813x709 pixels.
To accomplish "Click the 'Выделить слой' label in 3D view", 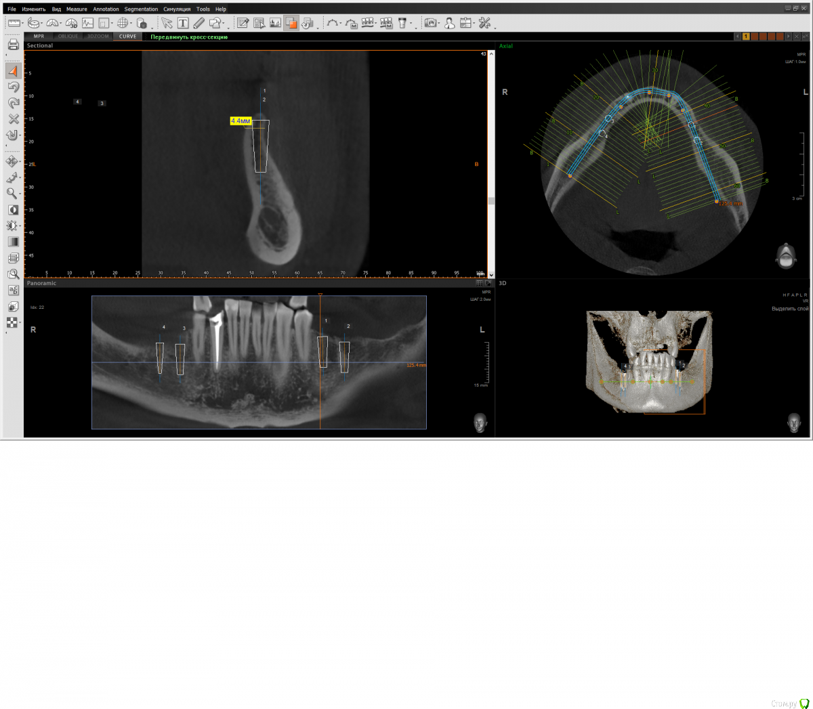I will [x=789, y=309].
